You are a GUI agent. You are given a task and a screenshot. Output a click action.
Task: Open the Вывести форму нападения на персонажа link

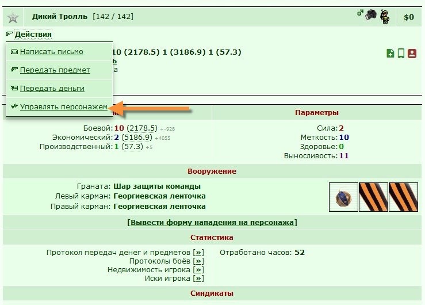212,222
